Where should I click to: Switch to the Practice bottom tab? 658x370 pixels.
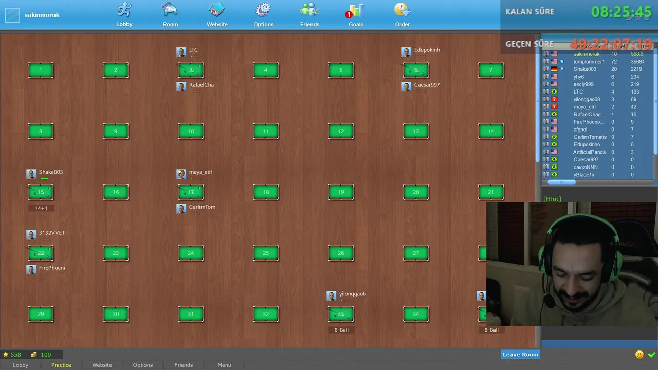click(61, 365)
